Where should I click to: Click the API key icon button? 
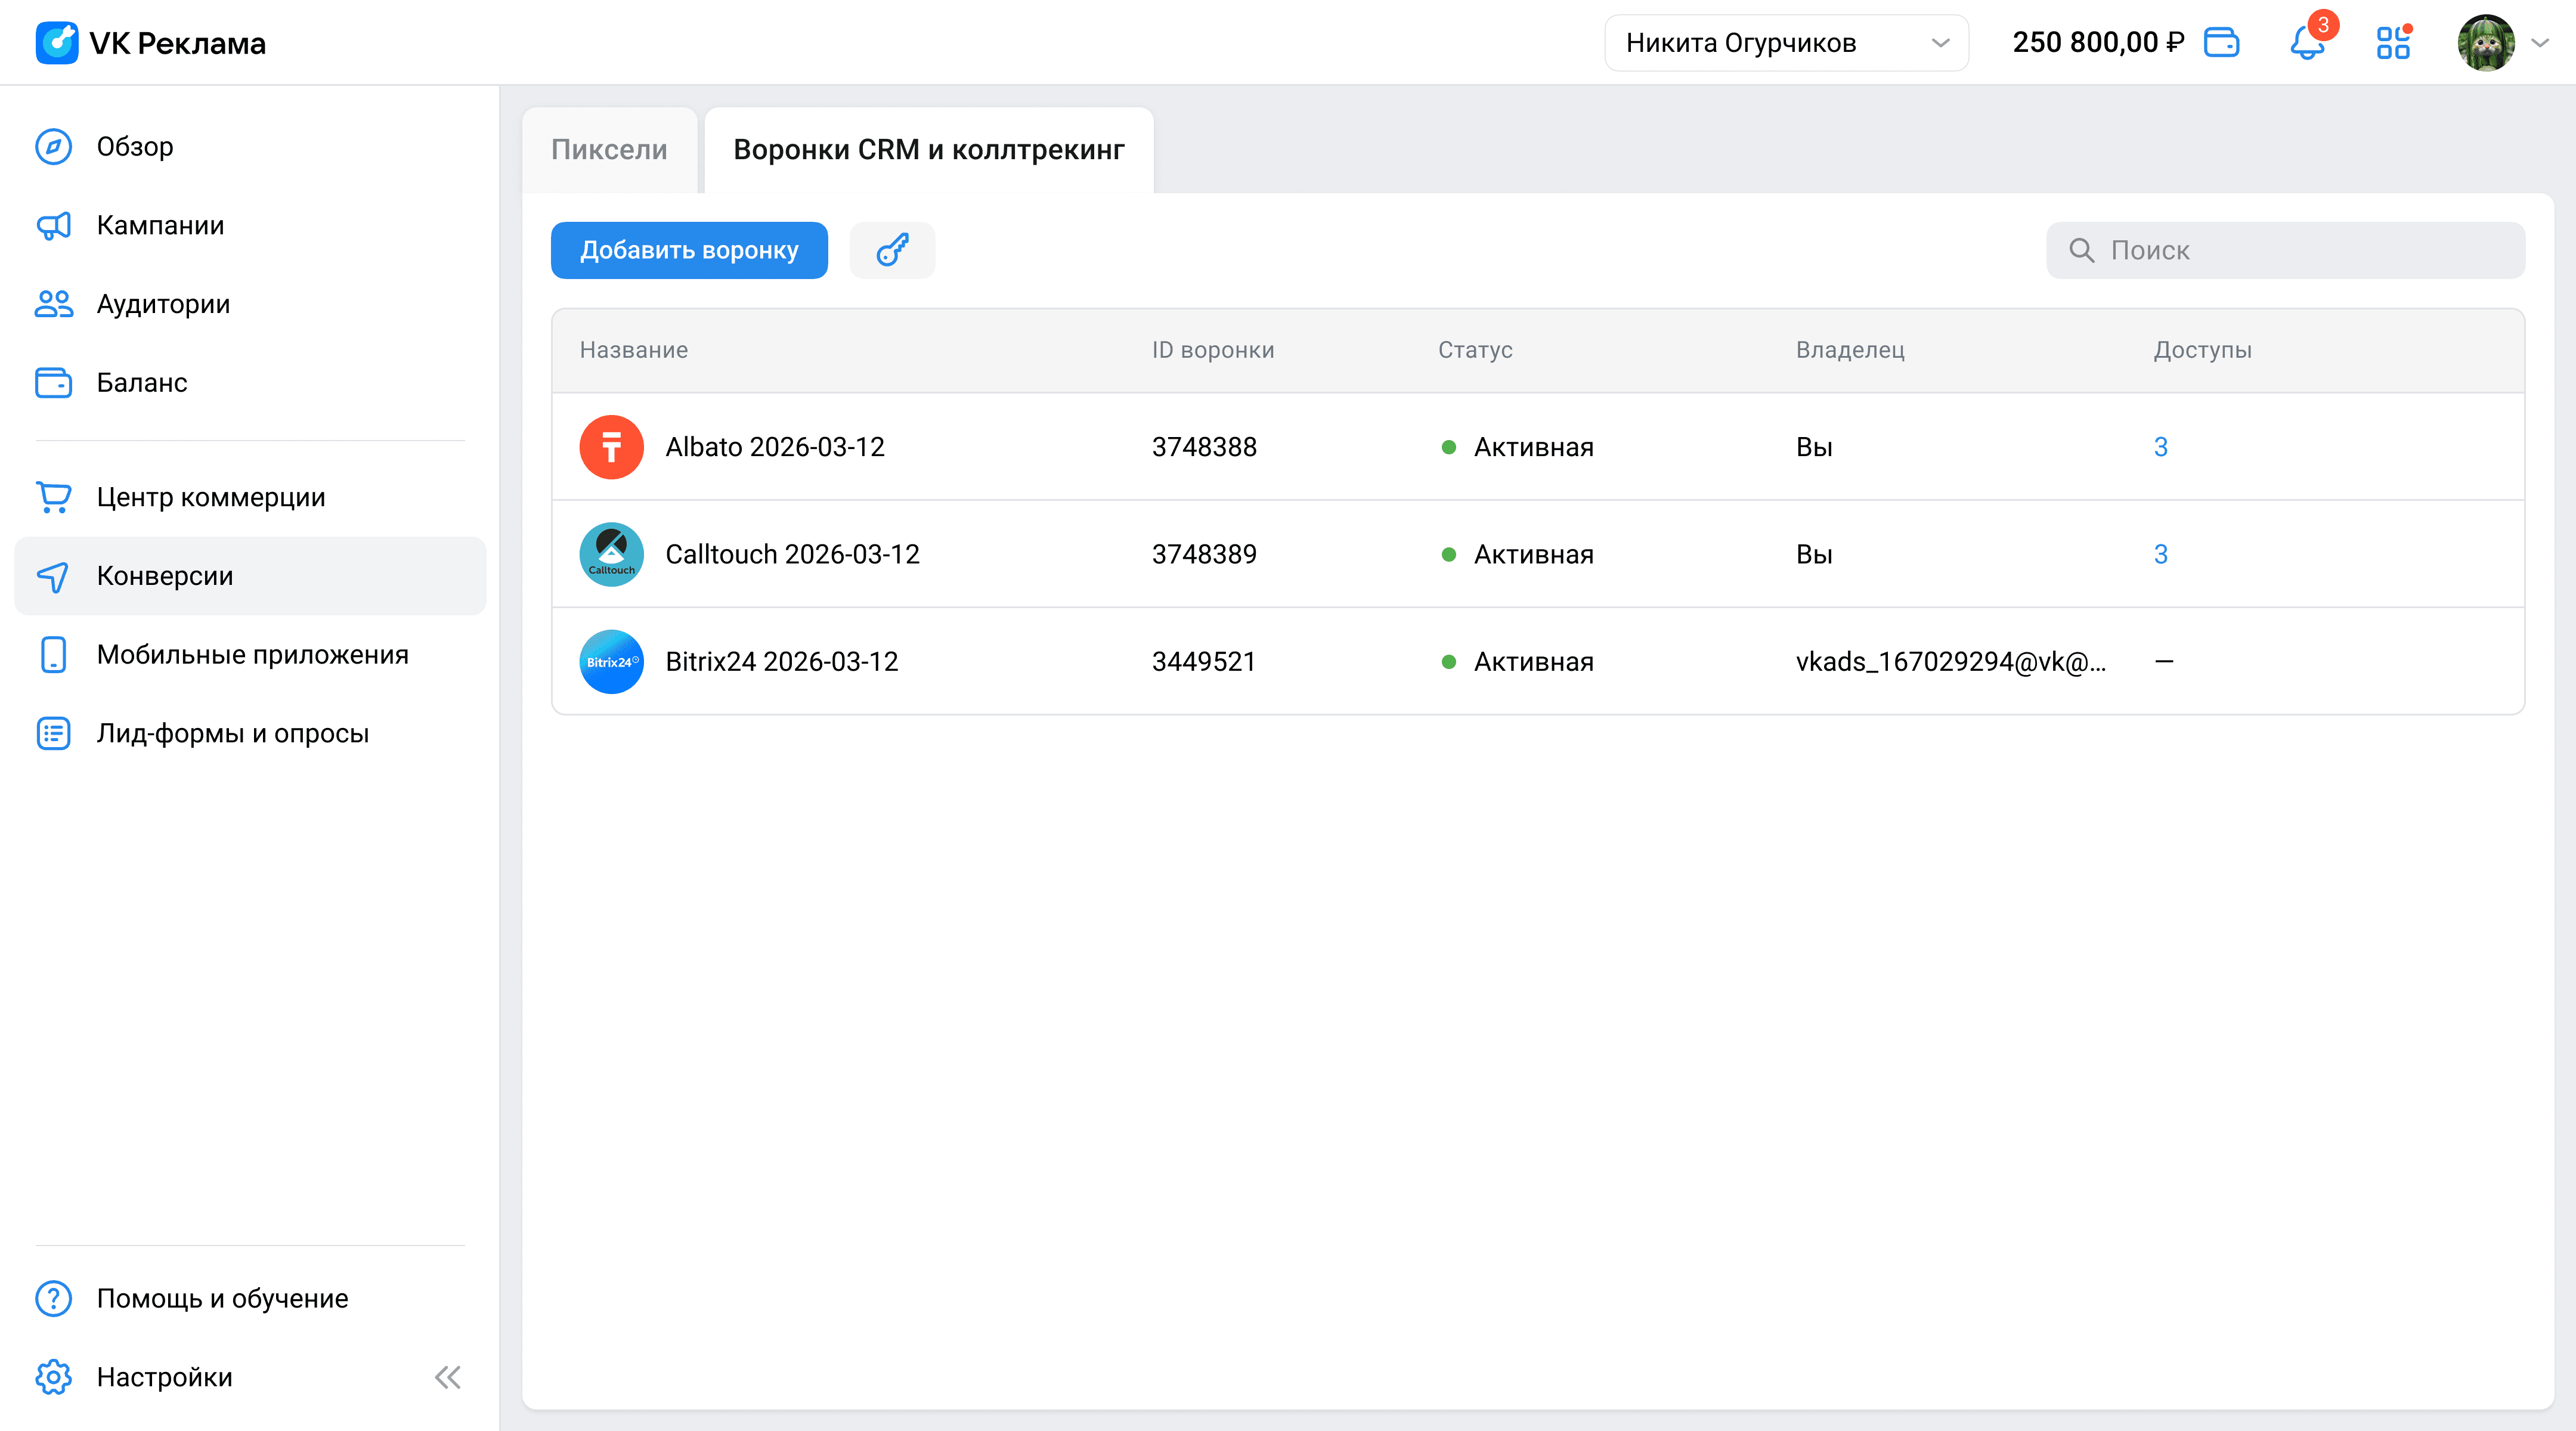(x=892, y=250)
